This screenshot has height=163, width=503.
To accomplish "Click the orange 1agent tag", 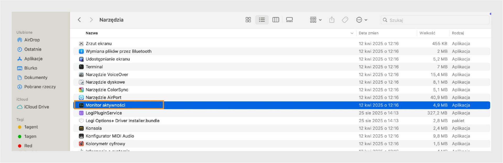I will pyautogui.click(x=31, y=127).
